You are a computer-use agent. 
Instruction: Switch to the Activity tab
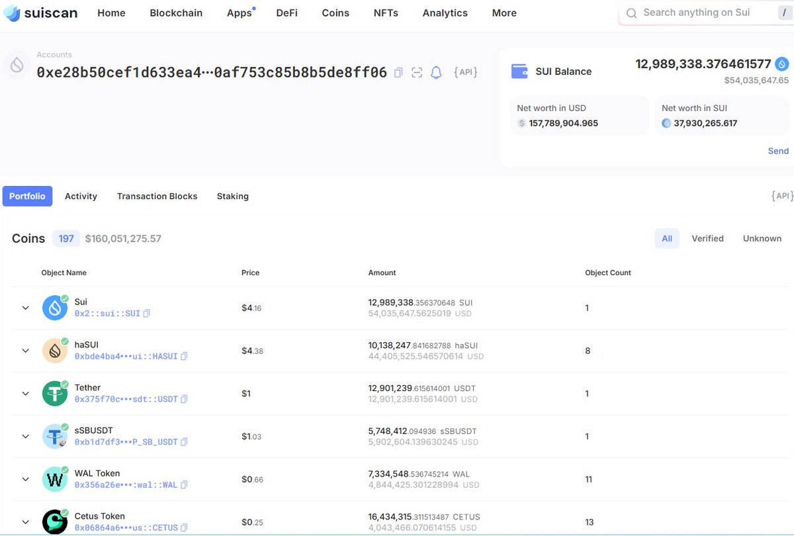coord(81,196)
